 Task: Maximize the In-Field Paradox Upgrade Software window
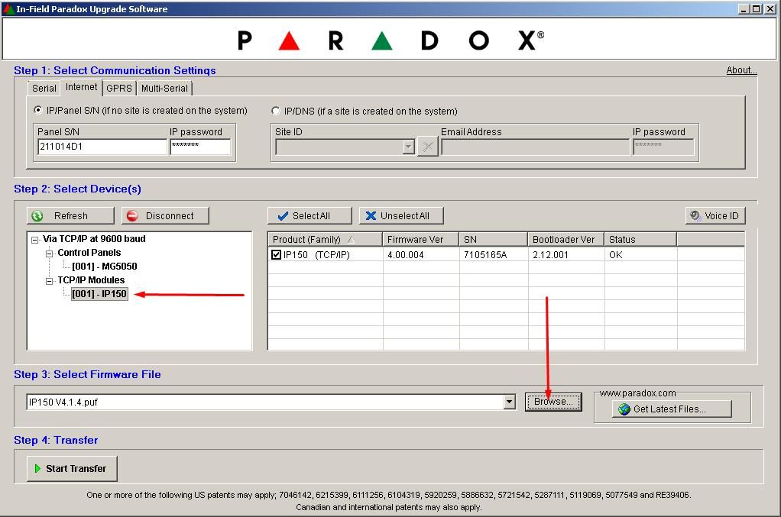tap(755, 8)
